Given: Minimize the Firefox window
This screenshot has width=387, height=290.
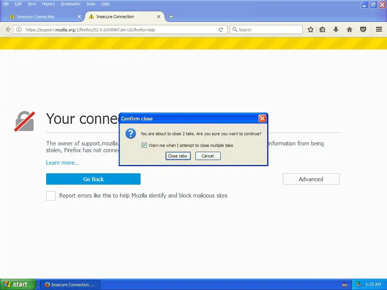Looking at the screenshot, I should (364, 5).
